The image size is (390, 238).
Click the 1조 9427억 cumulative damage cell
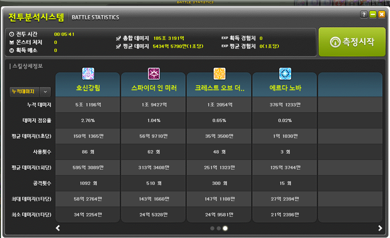point(154,104)
